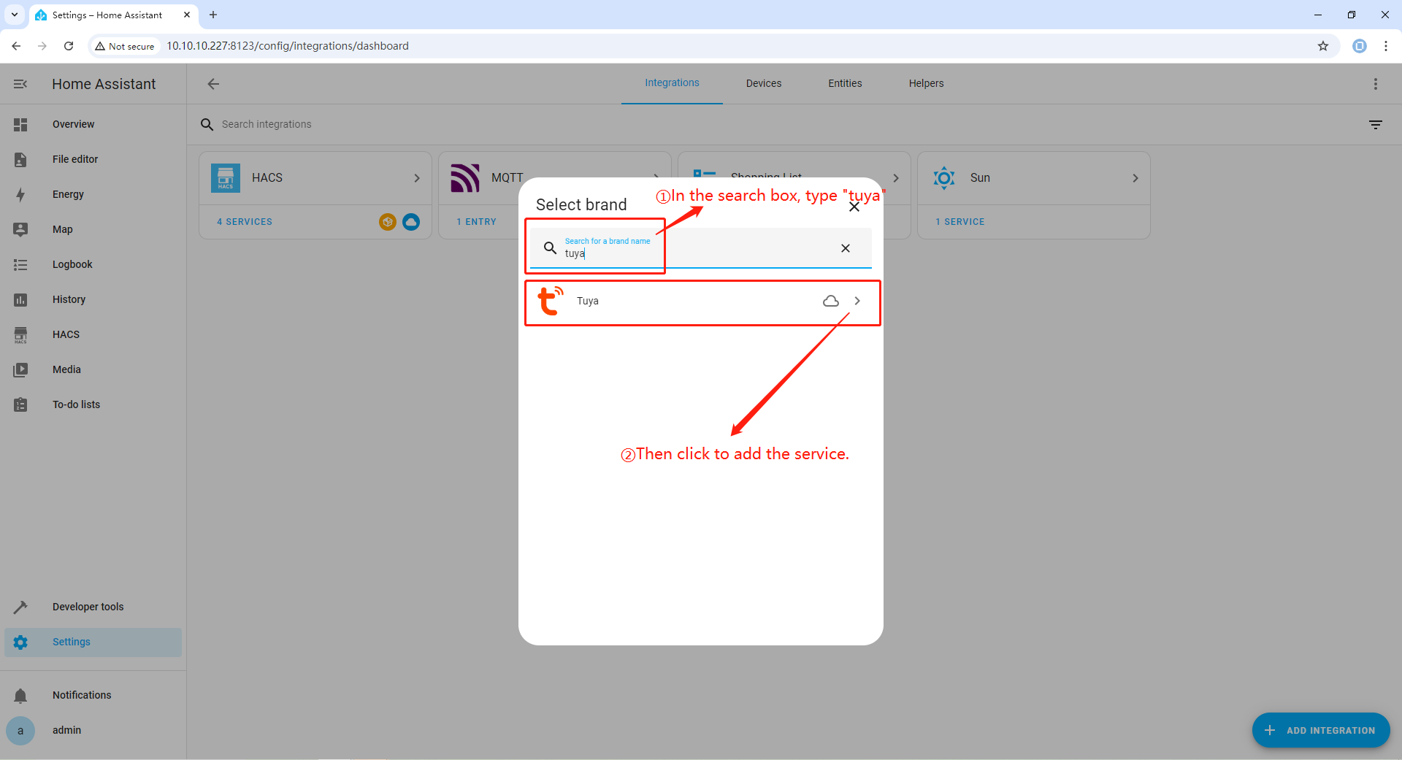Click the Sun integration icon
The image size is (1402, 760).
(943, 178)
